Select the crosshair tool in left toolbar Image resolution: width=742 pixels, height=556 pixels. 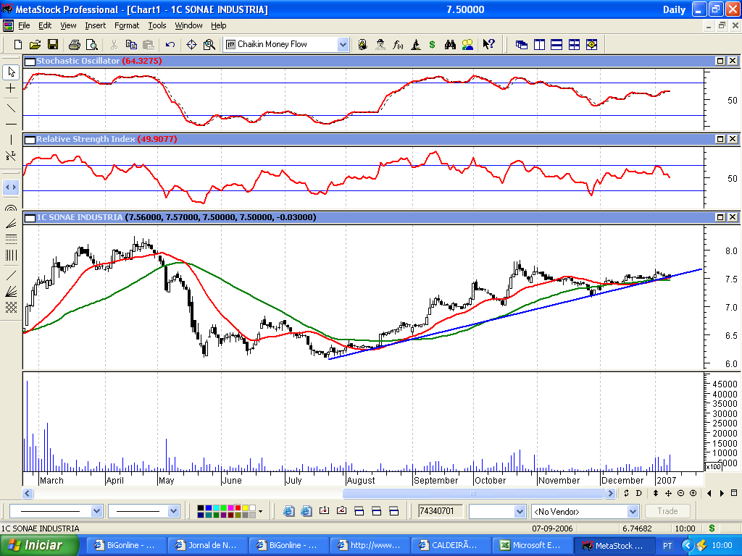(11, 88)
